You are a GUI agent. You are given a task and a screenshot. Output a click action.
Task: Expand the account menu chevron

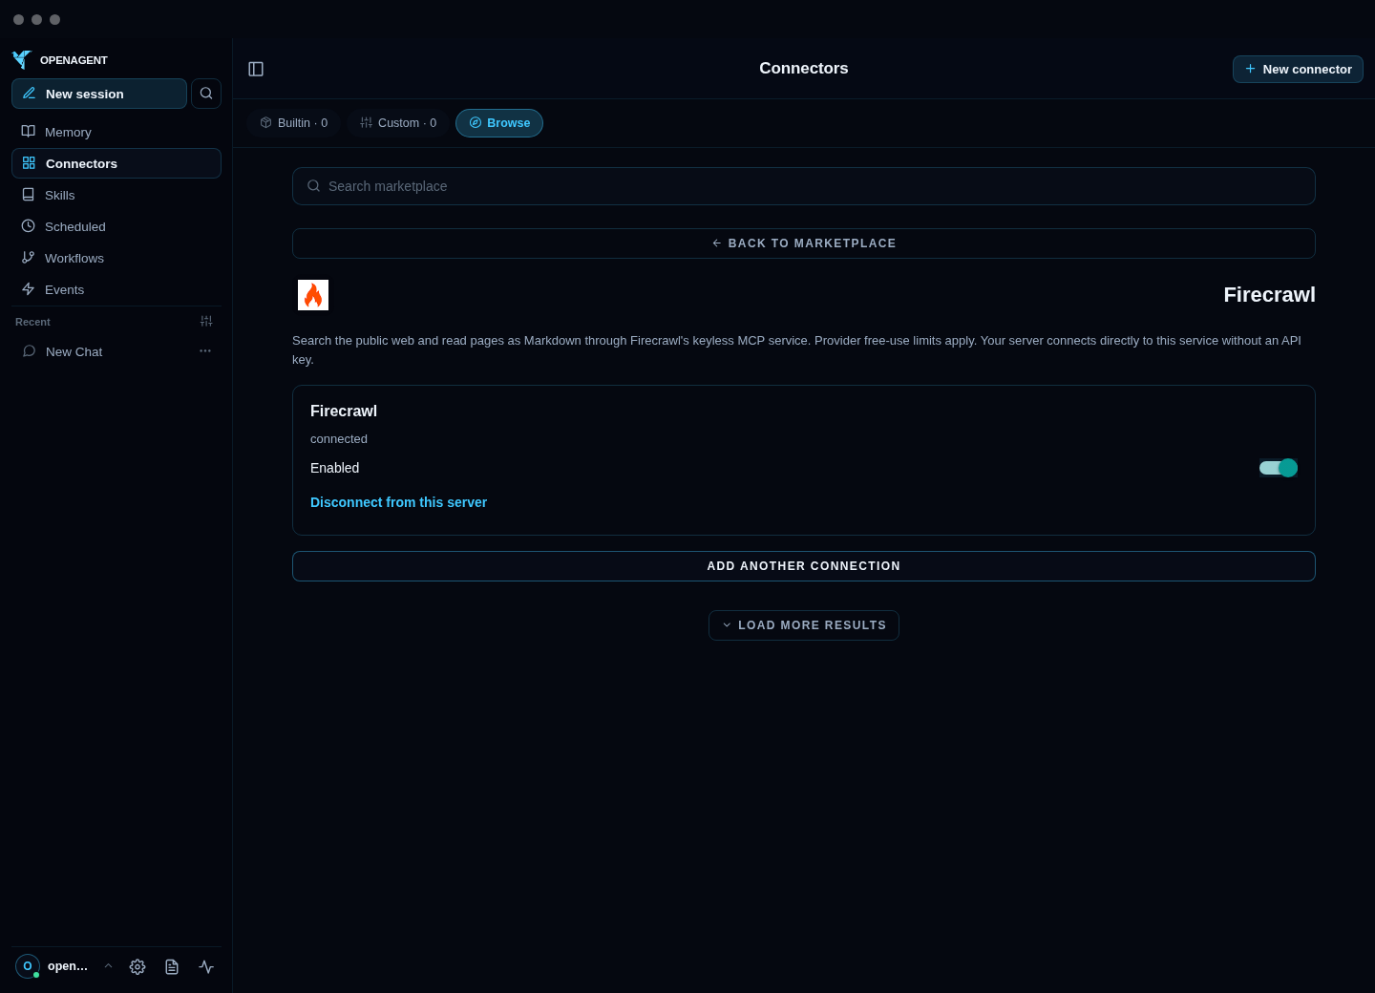coord(109,966)
